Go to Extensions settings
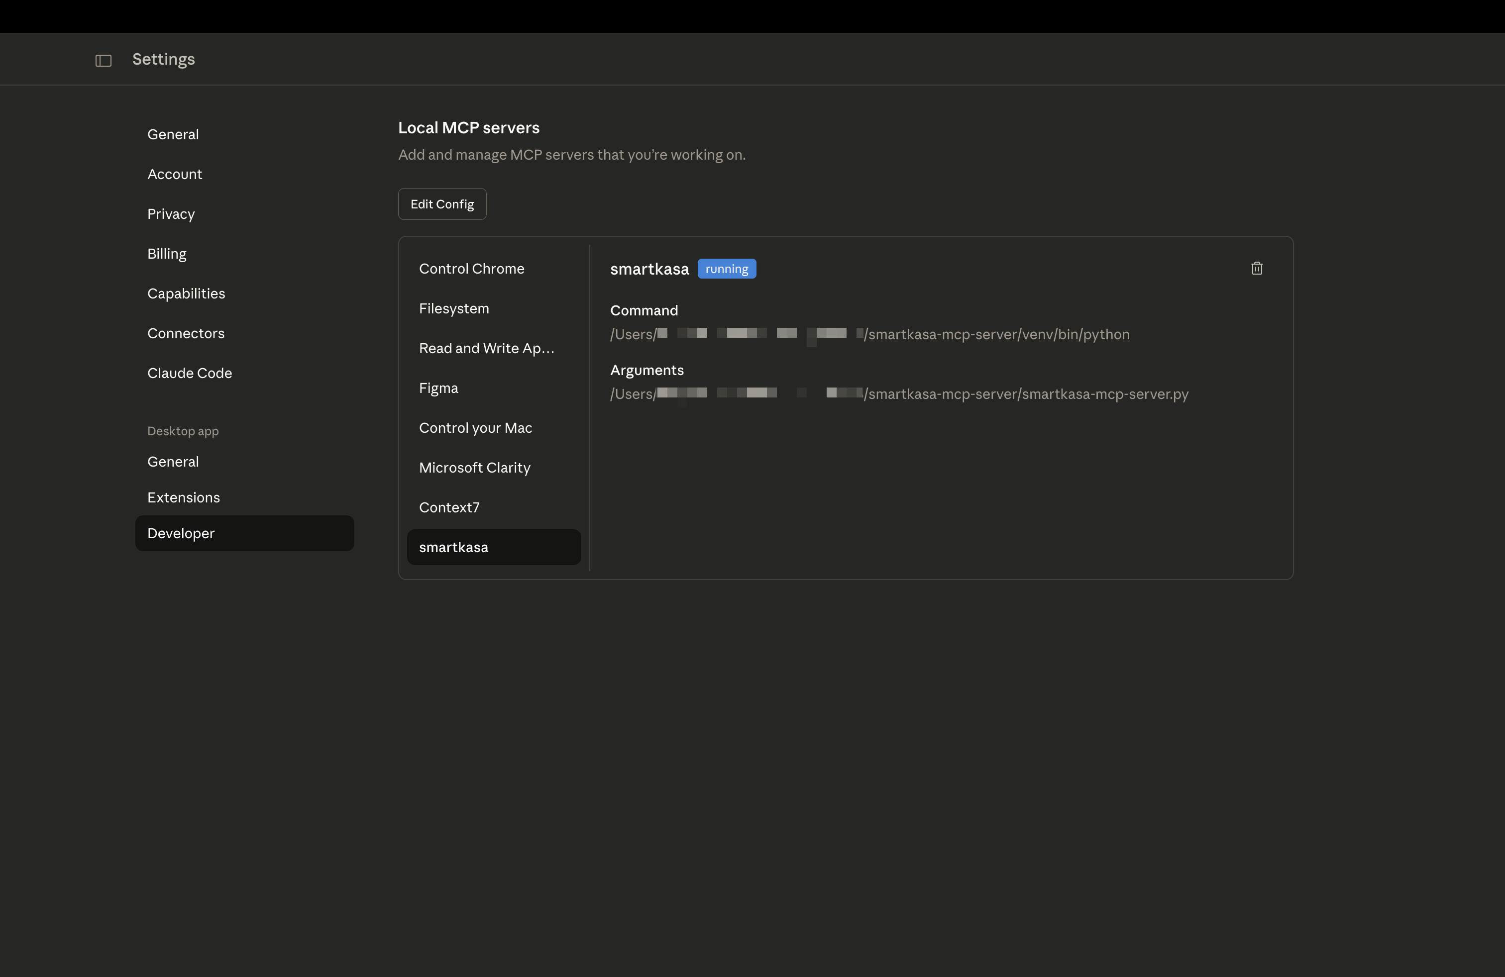Screen dimensions: 1505x977 click(183, 498)
